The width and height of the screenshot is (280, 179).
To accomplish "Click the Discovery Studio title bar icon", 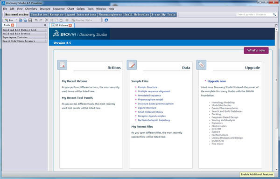I will click(3, 3).
